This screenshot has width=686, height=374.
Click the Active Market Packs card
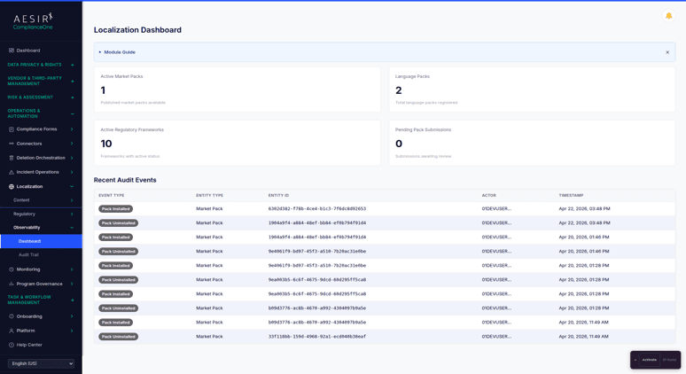click(238, 90)
